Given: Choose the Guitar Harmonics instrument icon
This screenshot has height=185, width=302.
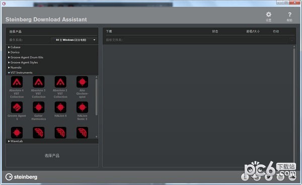Looking at the screenshot, I should pyautogui.click(x=39, y=107).
